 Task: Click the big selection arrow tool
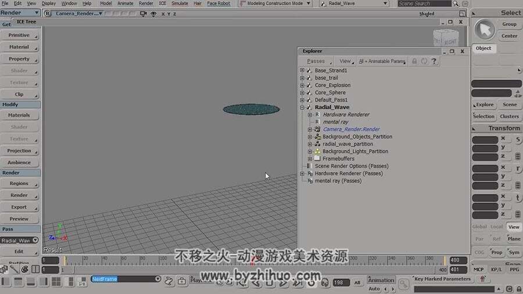tap(484, 30)
